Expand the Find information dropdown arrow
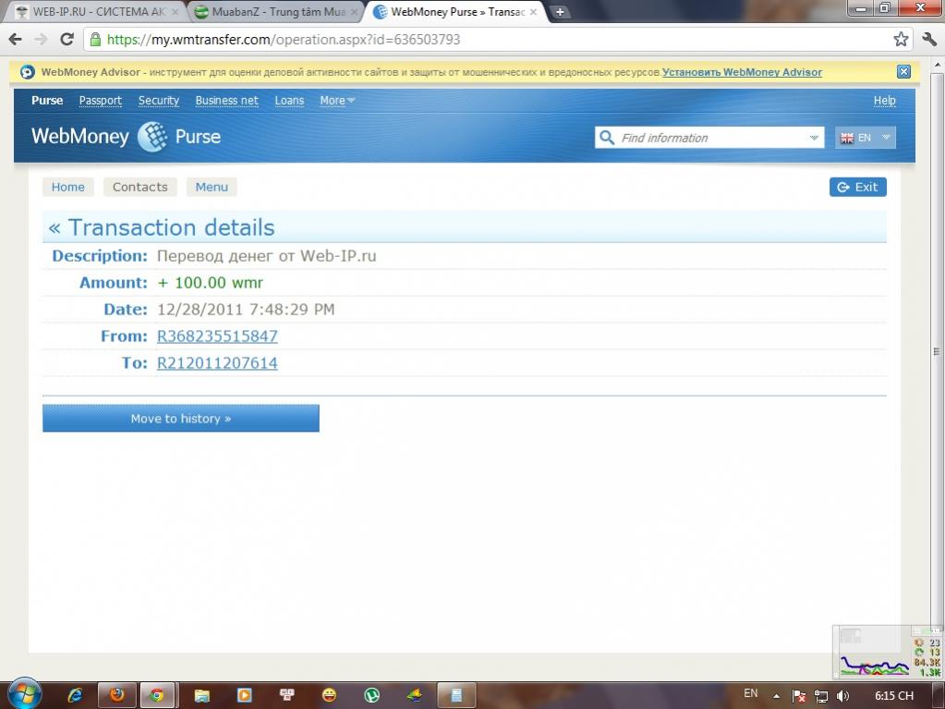945x709 pixels. [814, 138]
